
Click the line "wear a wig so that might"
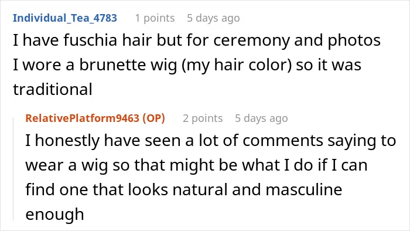196,165
